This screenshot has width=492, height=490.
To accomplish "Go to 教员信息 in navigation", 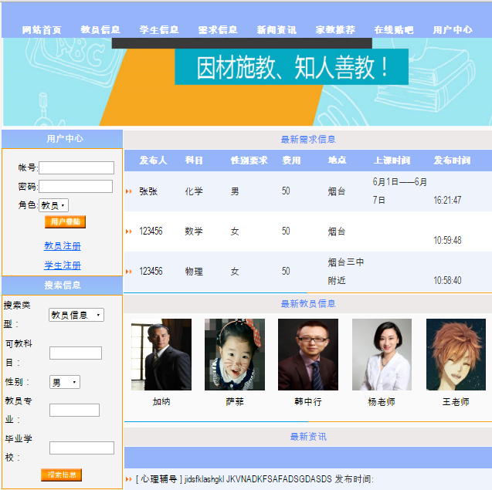I will (x=100, y=30).
